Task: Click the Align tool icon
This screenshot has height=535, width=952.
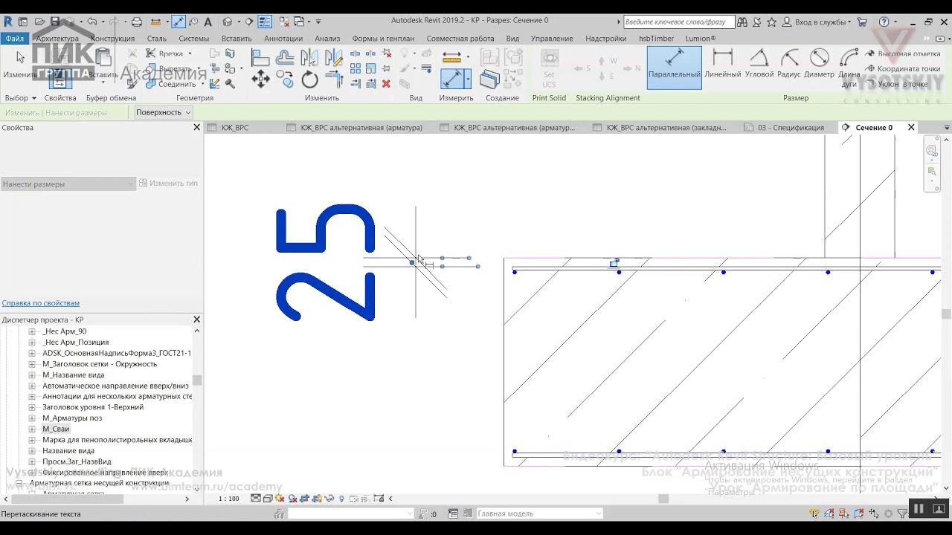Action: click(x=260, y=57)
